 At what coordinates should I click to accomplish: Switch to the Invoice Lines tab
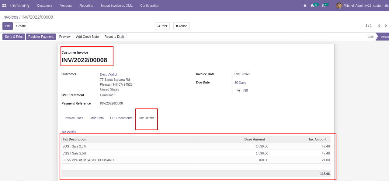(74, 118)
